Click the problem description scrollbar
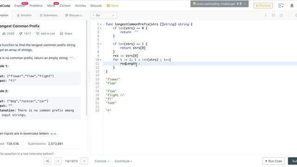This screenshot has height=167, width=297. tap(87, 68)
